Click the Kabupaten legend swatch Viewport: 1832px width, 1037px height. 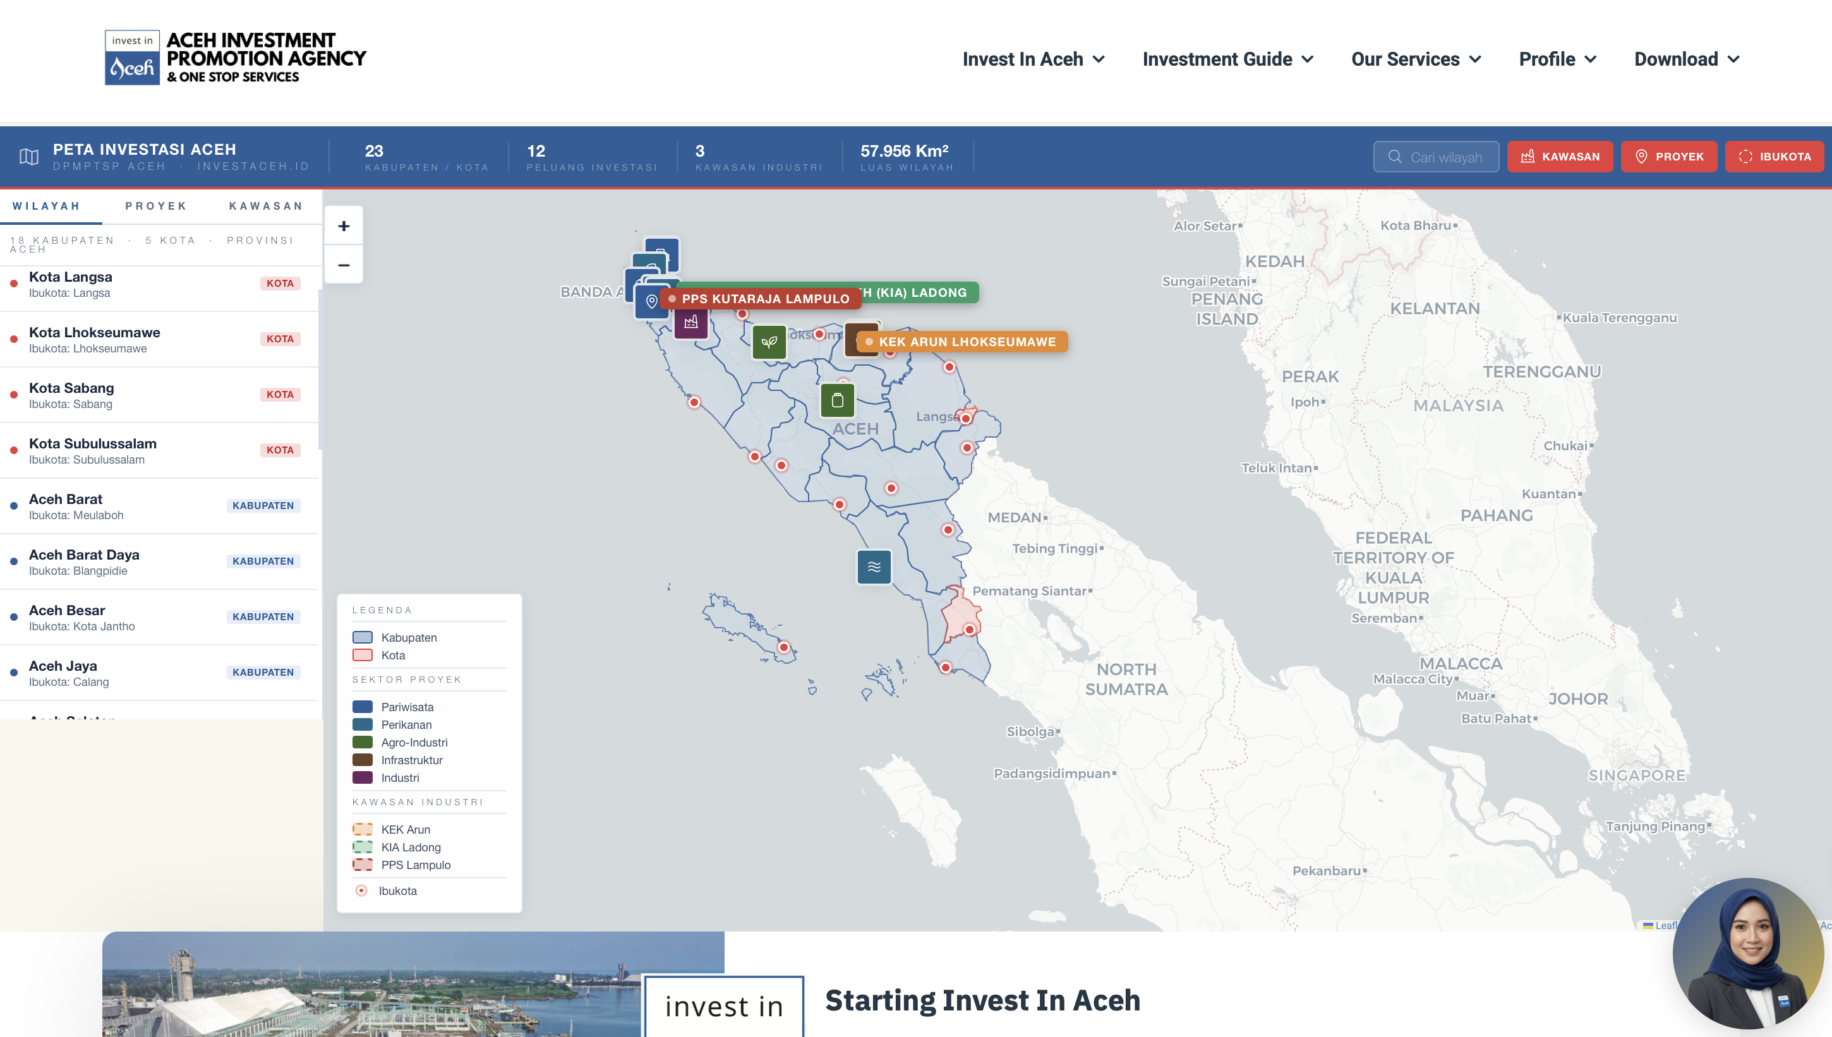coord(363,637)
